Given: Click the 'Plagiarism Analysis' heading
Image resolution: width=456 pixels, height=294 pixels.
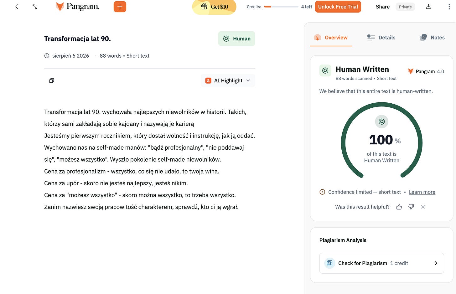Looking at the screenshot, I should pos(343,240).
